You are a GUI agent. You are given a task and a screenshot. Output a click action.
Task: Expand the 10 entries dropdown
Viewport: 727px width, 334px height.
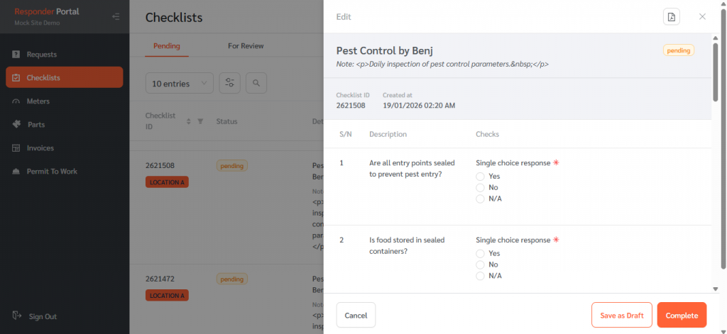179,83
